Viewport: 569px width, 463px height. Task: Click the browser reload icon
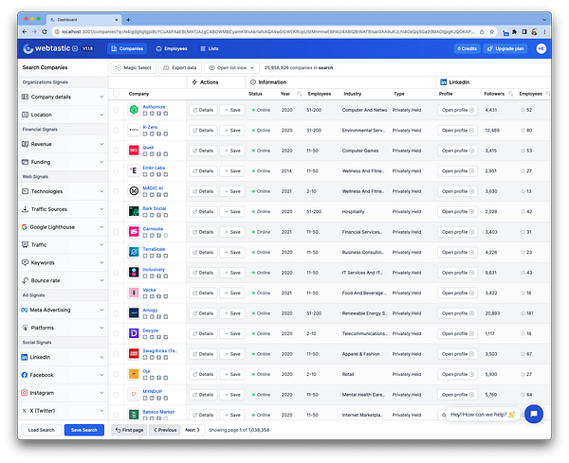click(x=45, y=32)
